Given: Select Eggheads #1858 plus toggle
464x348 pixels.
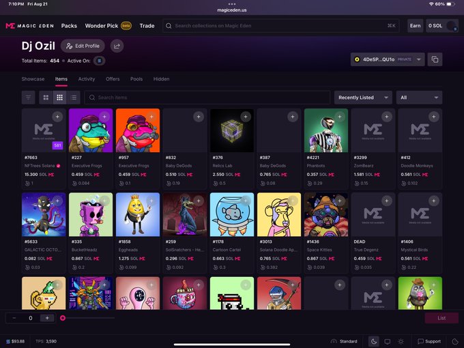Looking at the screenshot, I should [151, 201].
